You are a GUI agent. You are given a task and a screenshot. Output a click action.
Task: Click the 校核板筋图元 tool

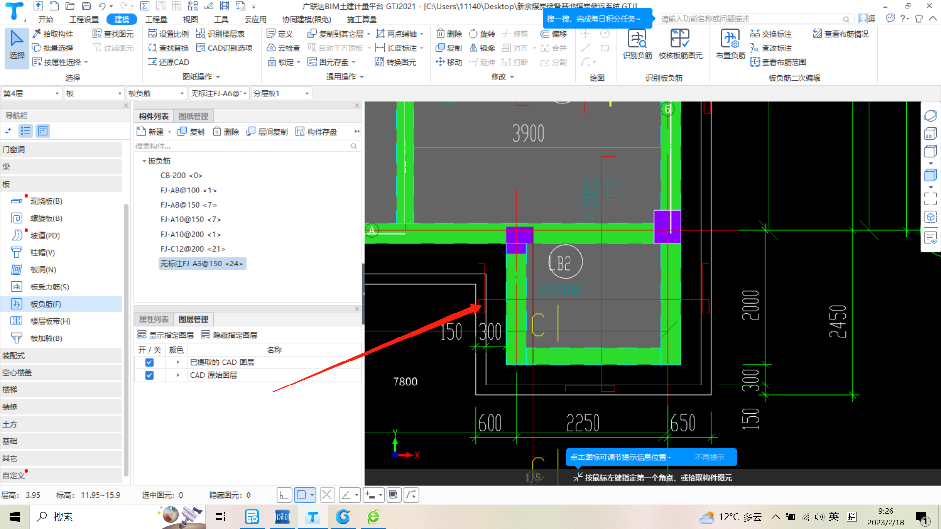(680, 44)
